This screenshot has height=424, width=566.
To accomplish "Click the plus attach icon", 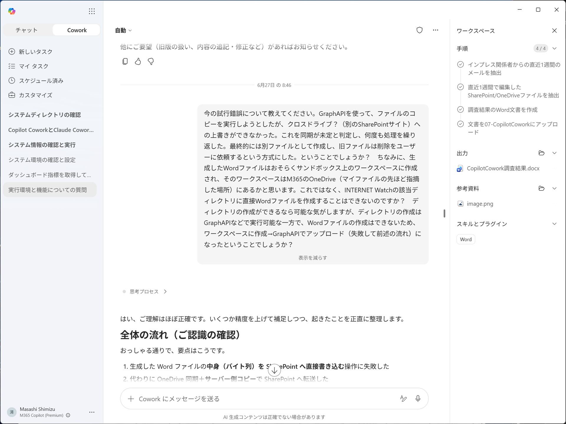I will click(131, 399).
